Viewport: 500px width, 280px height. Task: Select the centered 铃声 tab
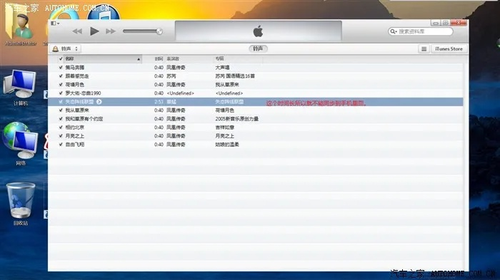point(258,48)
